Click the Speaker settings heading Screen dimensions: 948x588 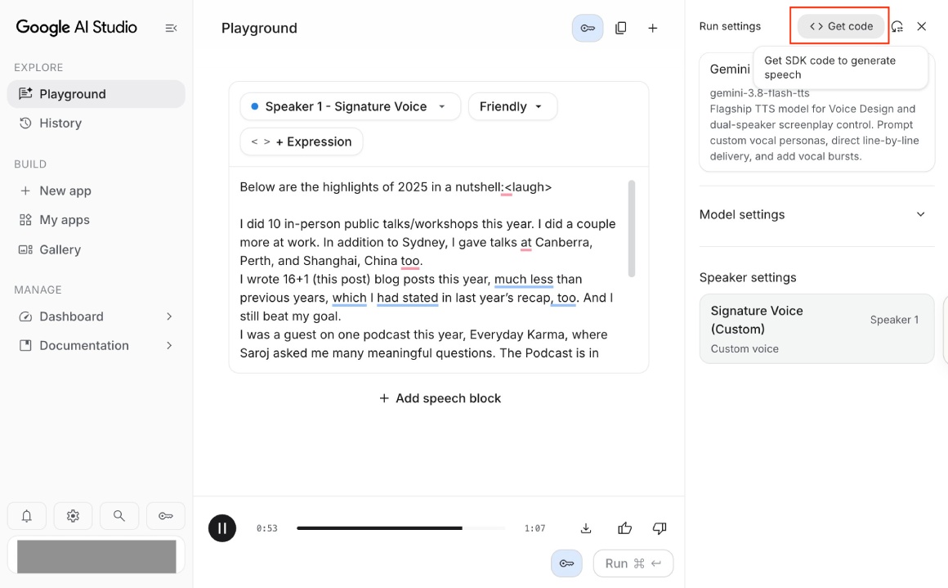(748, 277)
